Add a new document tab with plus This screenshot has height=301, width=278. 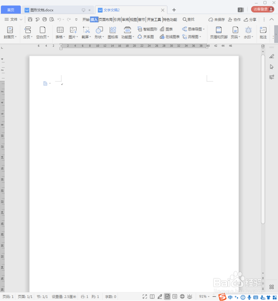click(x=174, y=10)
